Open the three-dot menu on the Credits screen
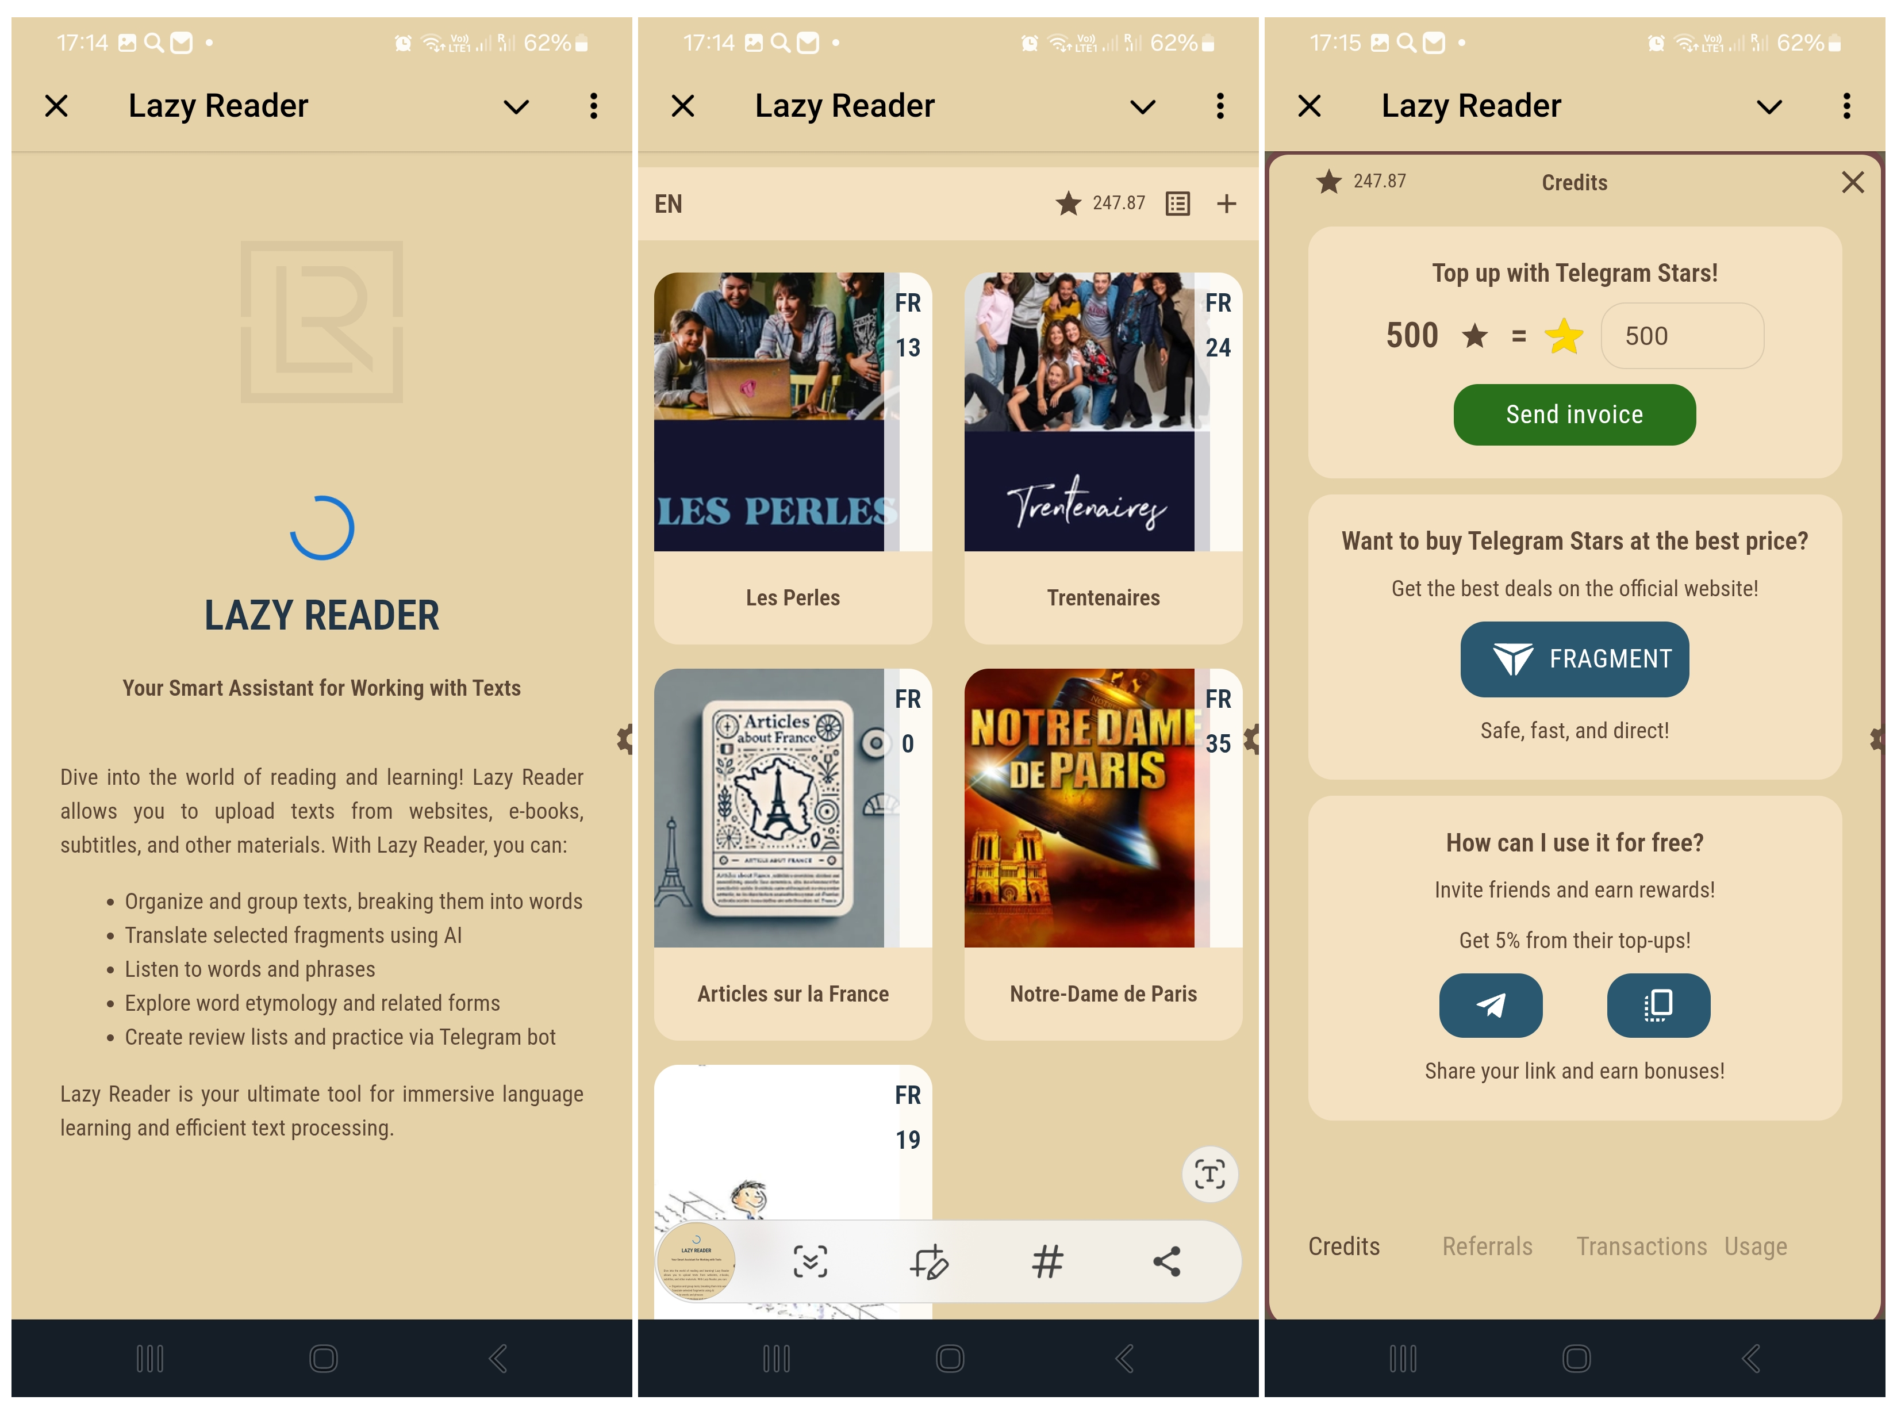1897x1423 pixels. (1847, 106)
